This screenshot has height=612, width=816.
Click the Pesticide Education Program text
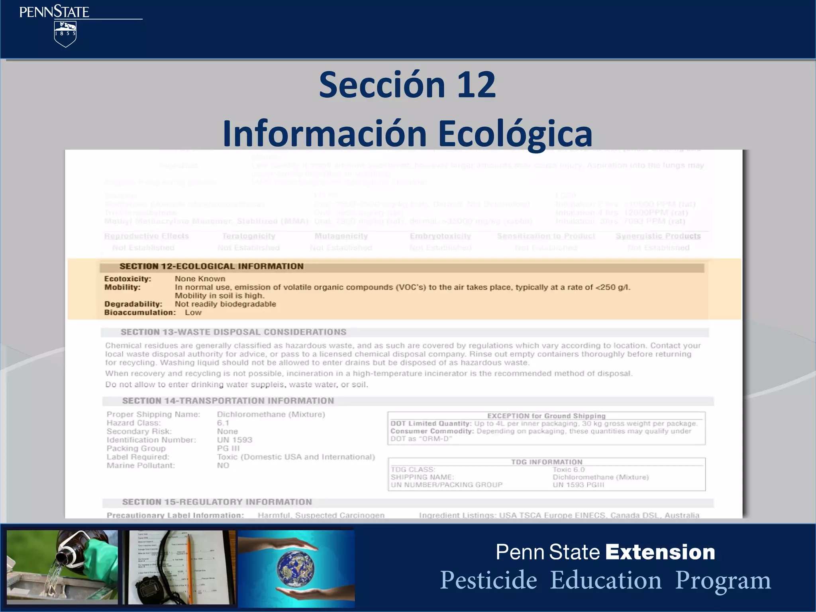[x=605, y=580]
